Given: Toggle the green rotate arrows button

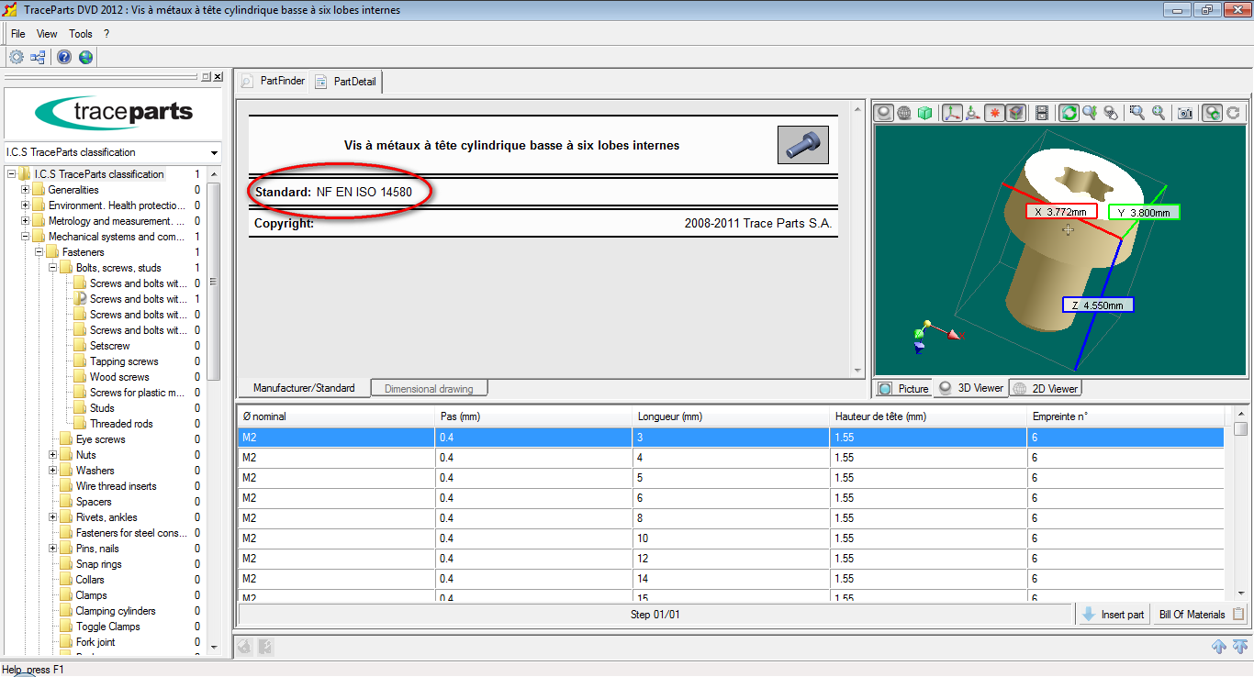Looking at the screenshot, I should (x=1069, y=113).
